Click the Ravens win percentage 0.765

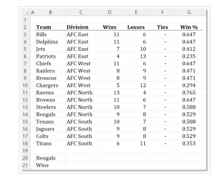pos(189,93)
